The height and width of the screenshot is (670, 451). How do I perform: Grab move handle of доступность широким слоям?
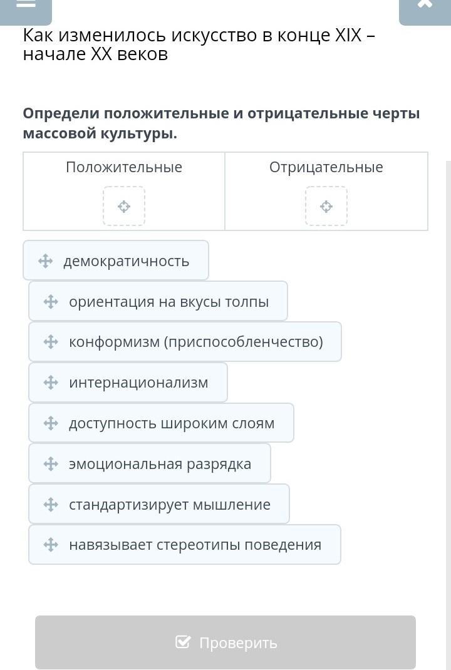51,423
